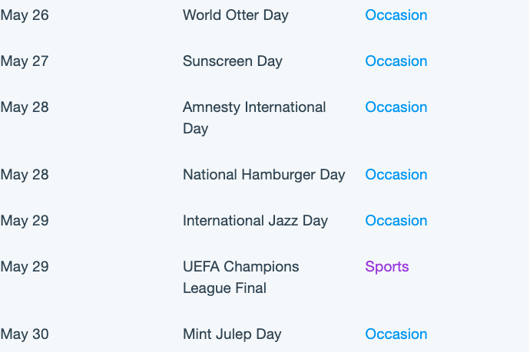Open the Occasion link for International Jazz Day
This screenshot has width=530, height=352.
click(396, 220)
